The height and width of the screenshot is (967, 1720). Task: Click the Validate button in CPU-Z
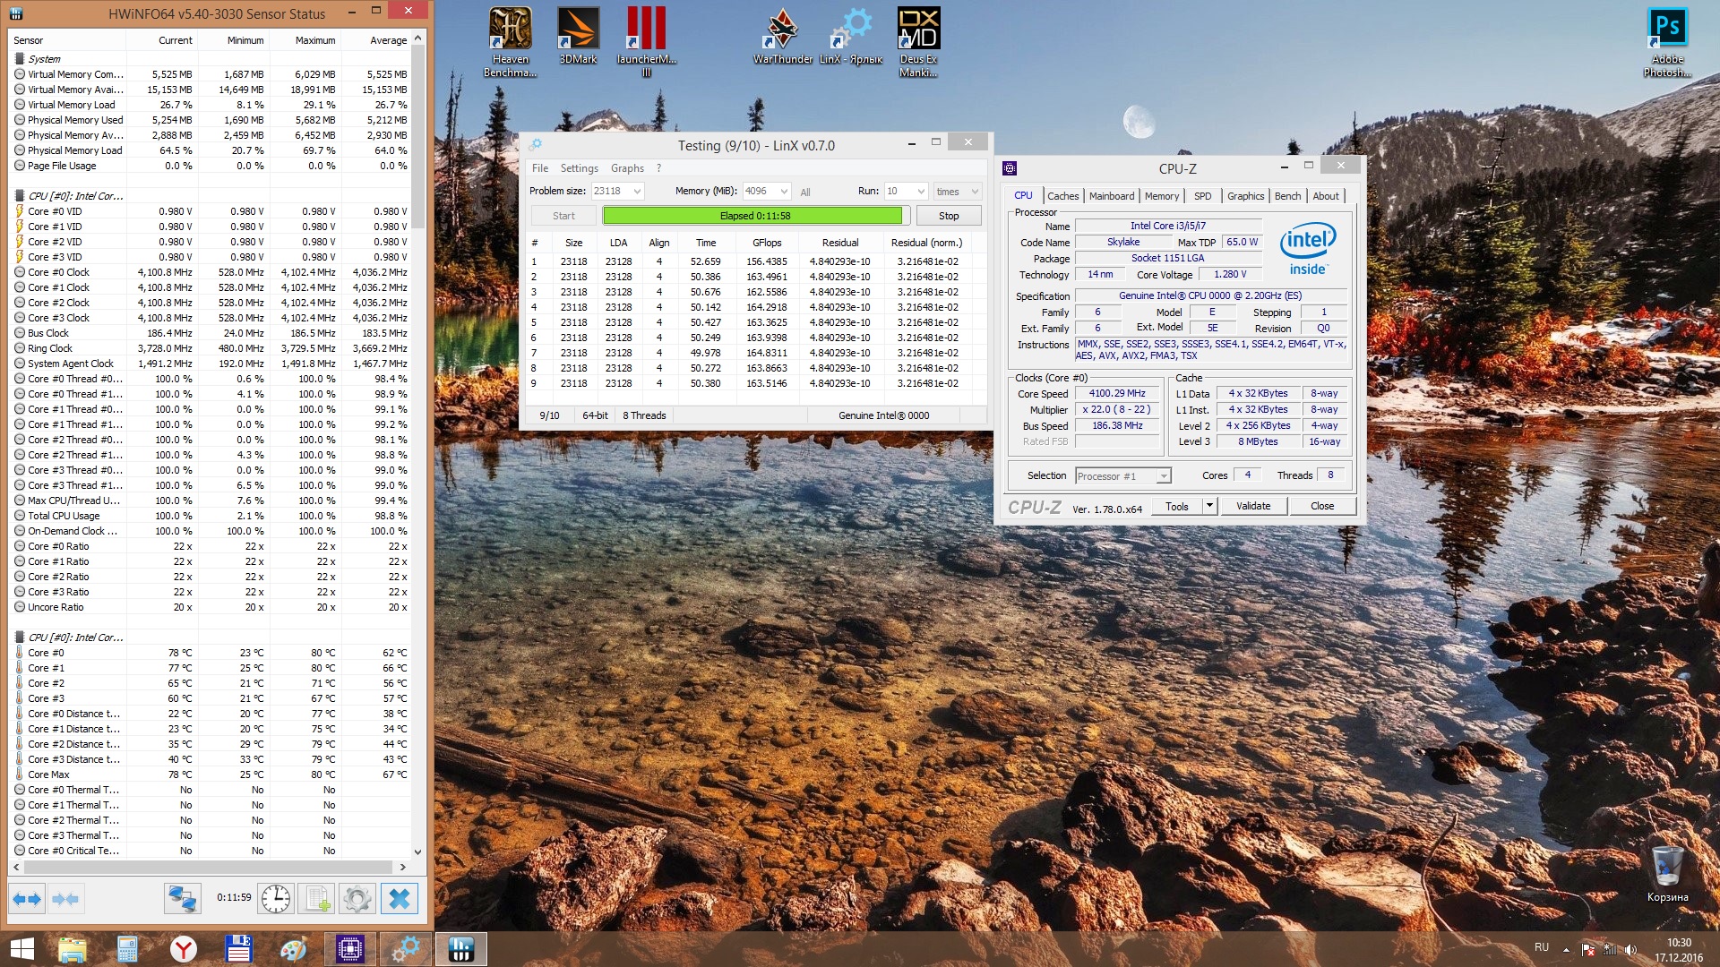click(x=1252, y=506)
